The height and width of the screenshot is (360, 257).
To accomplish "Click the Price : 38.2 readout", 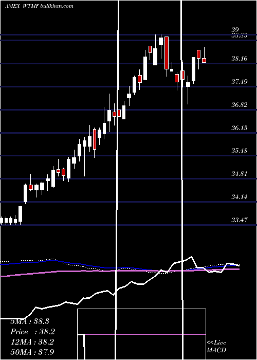I will pos(33,332).
